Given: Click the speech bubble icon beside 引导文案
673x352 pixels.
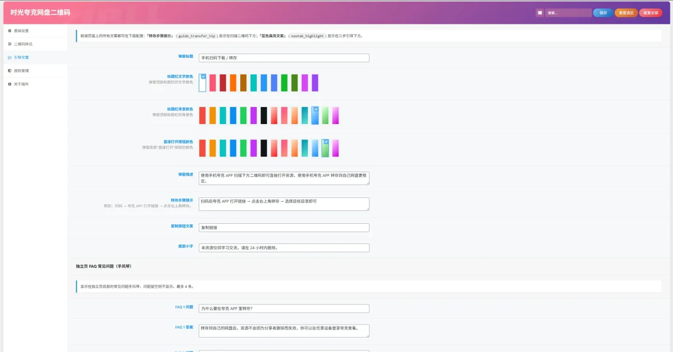Looking at the screenshot, I should (9, 57).
